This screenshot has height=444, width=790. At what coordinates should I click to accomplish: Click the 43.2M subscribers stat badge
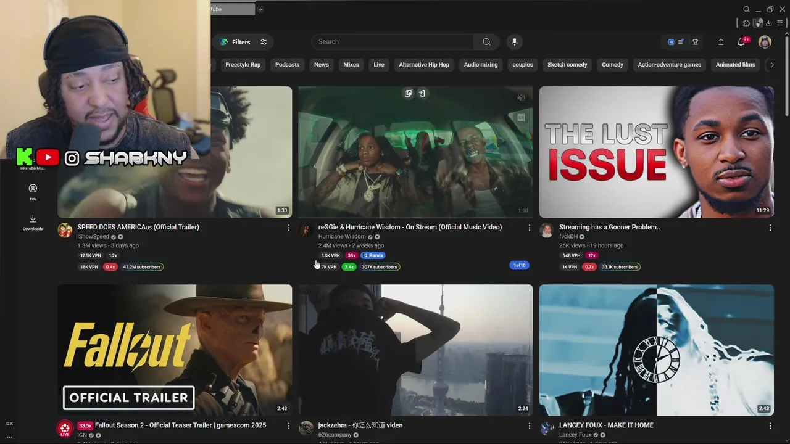[x=142, y=267]
